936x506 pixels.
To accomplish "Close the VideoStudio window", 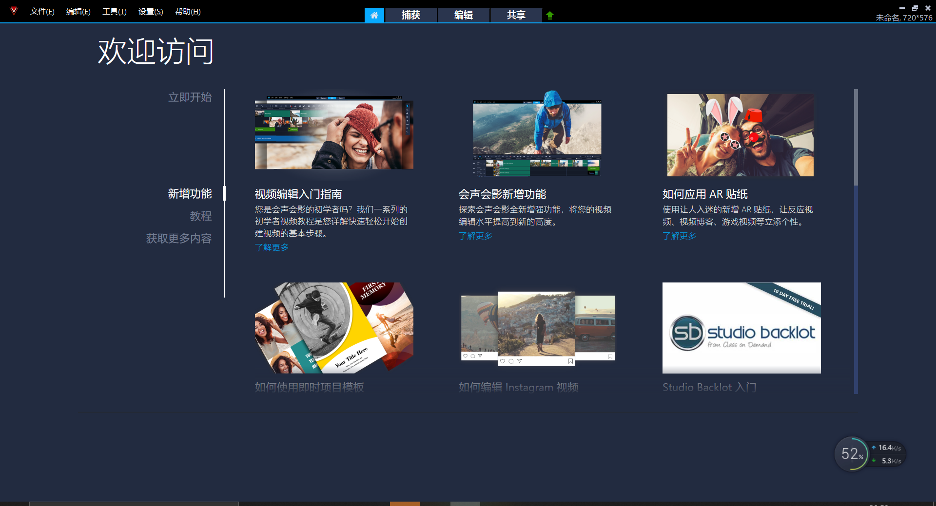I will point(928,8).
